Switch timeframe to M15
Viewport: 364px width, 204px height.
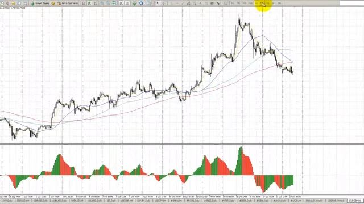244,3
